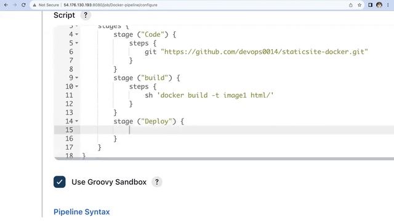Open the Chrome three-dot menu
Image resolution: width=394 pixels, height=221 pixels.
click(388, 5)
